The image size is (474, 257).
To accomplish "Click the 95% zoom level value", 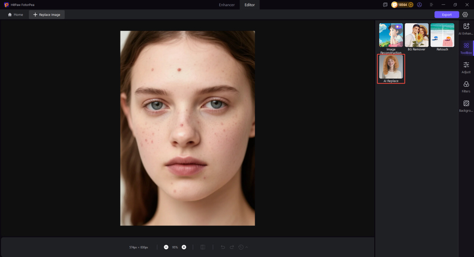I will (175, 247).
